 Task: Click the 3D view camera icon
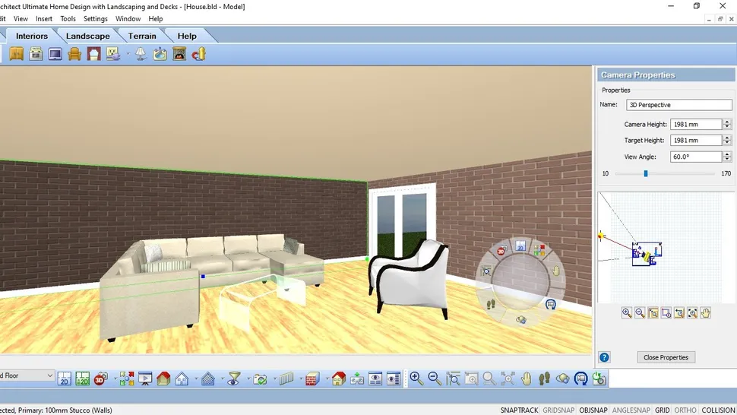pos(100,379)
